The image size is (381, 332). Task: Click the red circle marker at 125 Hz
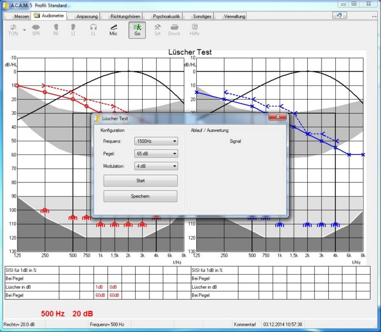(17, 85)
